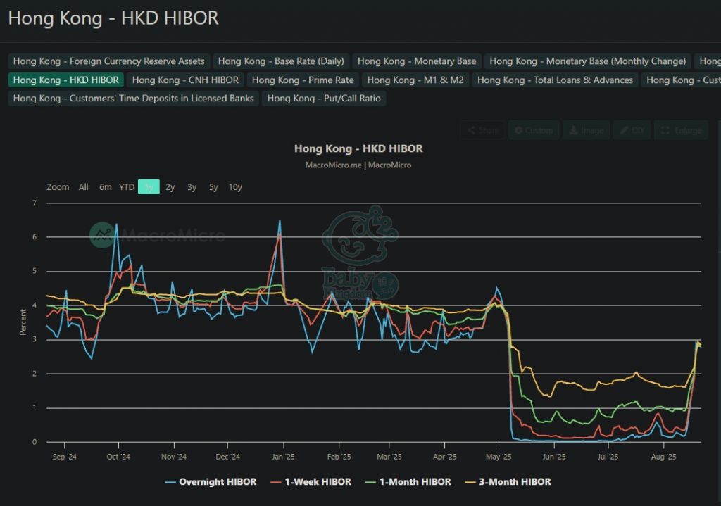Open the Hong Kong - Base Rate (Daily) tab
Viewport: 721px width, 506px height.
click(281, 61)
